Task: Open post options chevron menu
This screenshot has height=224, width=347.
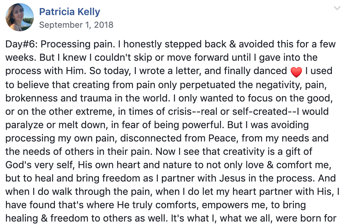Action: tap(337, 8)
